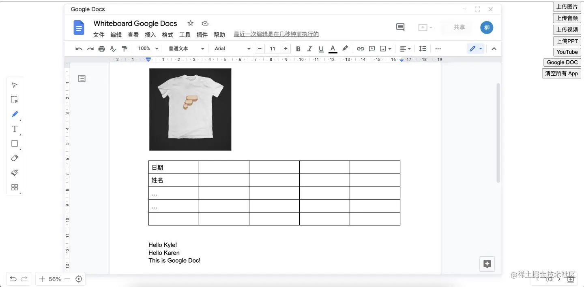Open the zoom 100% dropdown

point(148,49)
